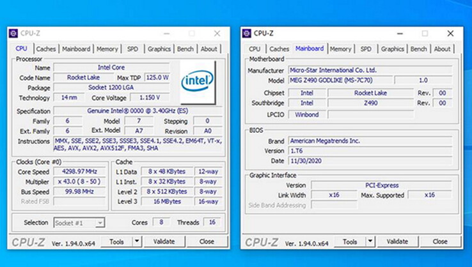Open Memory tab in right CPU-Z window
Image resolution: width=472 pixels, height=267 pixels.
[x=340, y=49]
